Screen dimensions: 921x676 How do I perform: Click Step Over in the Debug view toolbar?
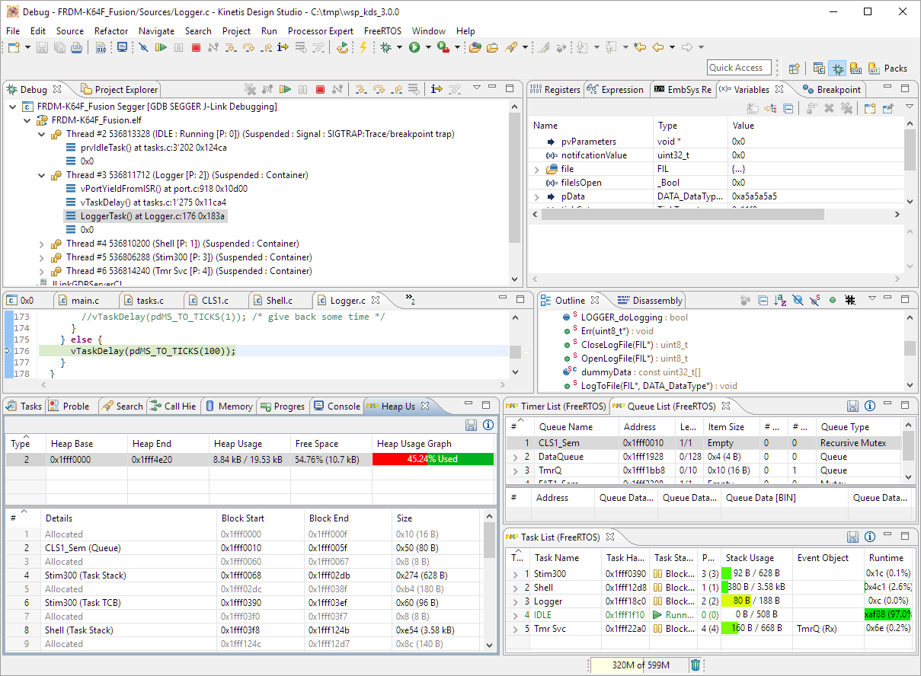click(x=378, y=89)
